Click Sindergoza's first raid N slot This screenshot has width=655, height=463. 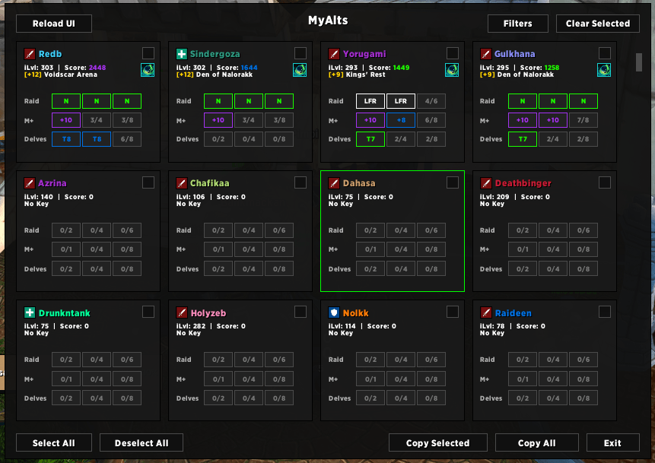point(218,101)
